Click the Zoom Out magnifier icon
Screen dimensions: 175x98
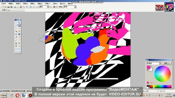click(38, 7)
